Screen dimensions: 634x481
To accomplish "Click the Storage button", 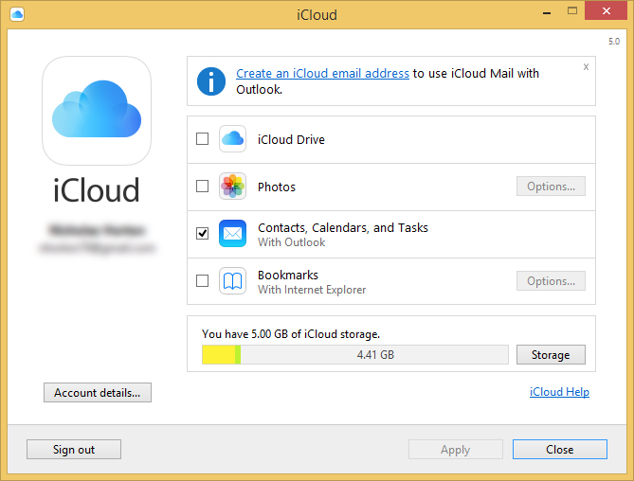I will (551, 354).
